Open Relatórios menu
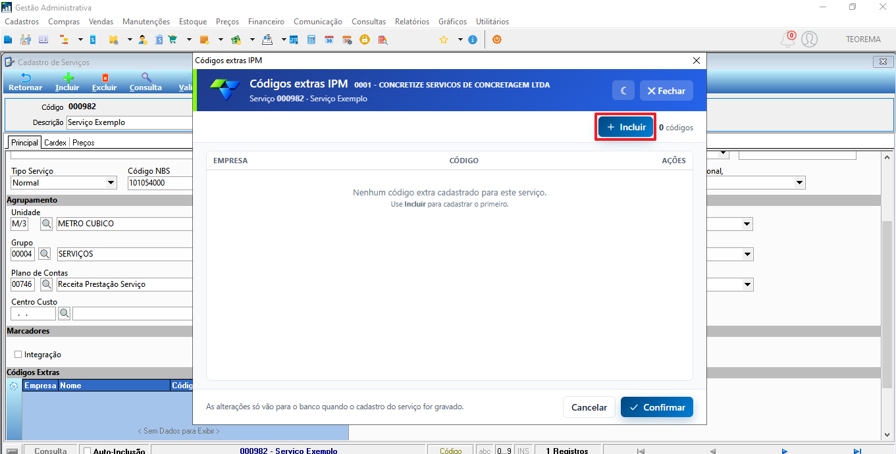 coord(412,22)
